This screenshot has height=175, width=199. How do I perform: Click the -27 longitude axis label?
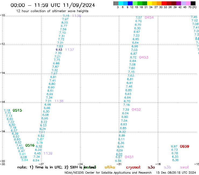pyautogui.click(x=41, y=164)
